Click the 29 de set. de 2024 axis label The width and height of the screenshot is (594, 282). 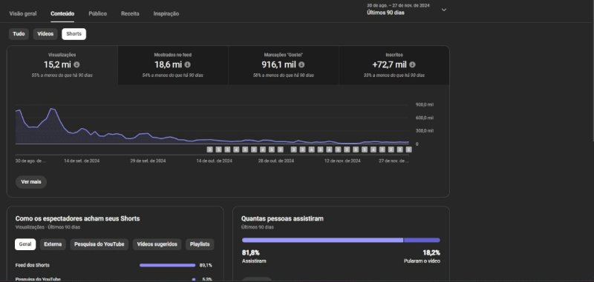click(x=148, y=161)
